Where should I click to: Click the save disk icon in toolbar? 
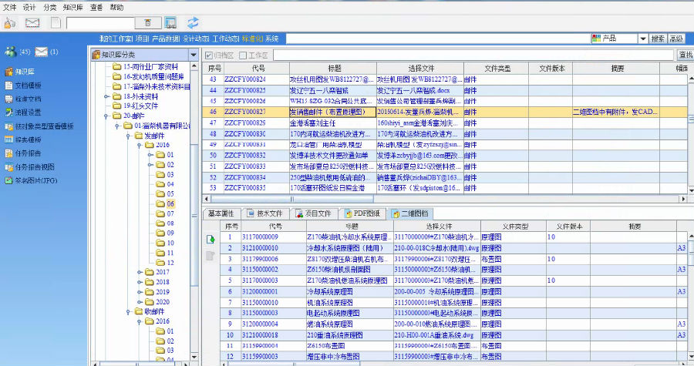pos(170,22)
